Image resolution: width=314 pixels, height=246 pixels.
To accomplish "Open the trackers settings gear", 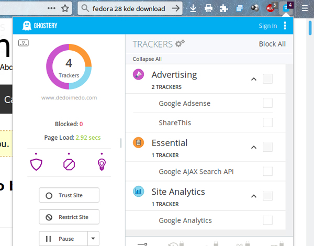I will click(180, 43).
